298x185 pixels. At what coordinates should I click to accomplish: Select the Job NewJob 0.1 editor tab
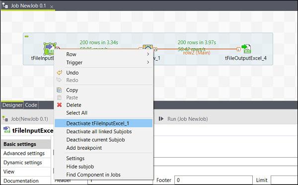point(28,5)
